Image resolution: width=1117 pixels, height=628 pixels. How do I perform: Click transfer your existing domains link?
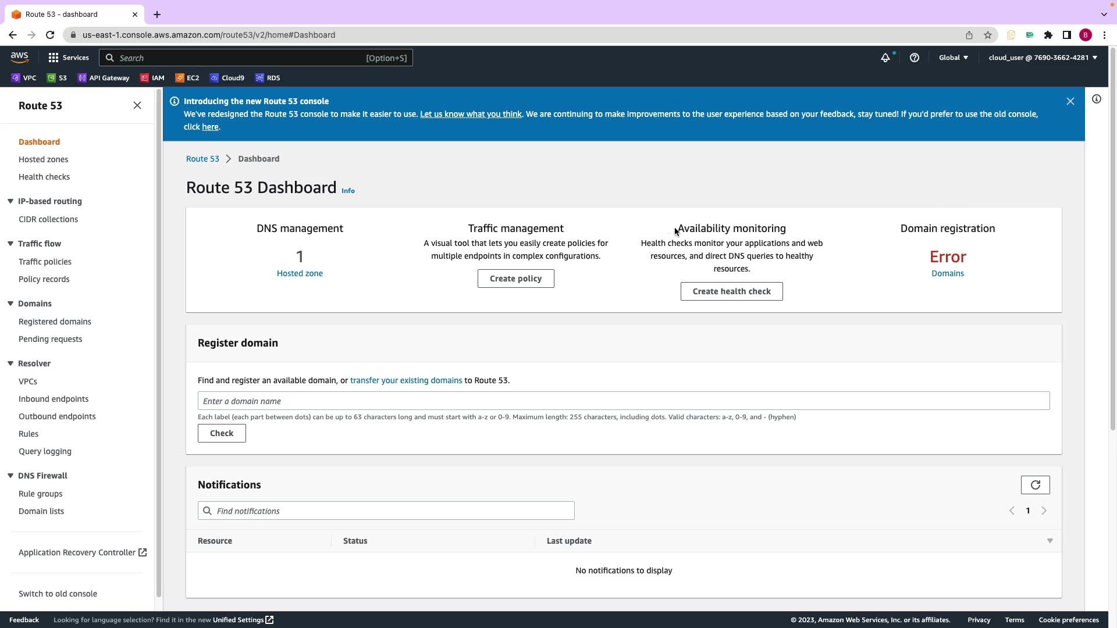click(x=405, y=380)
